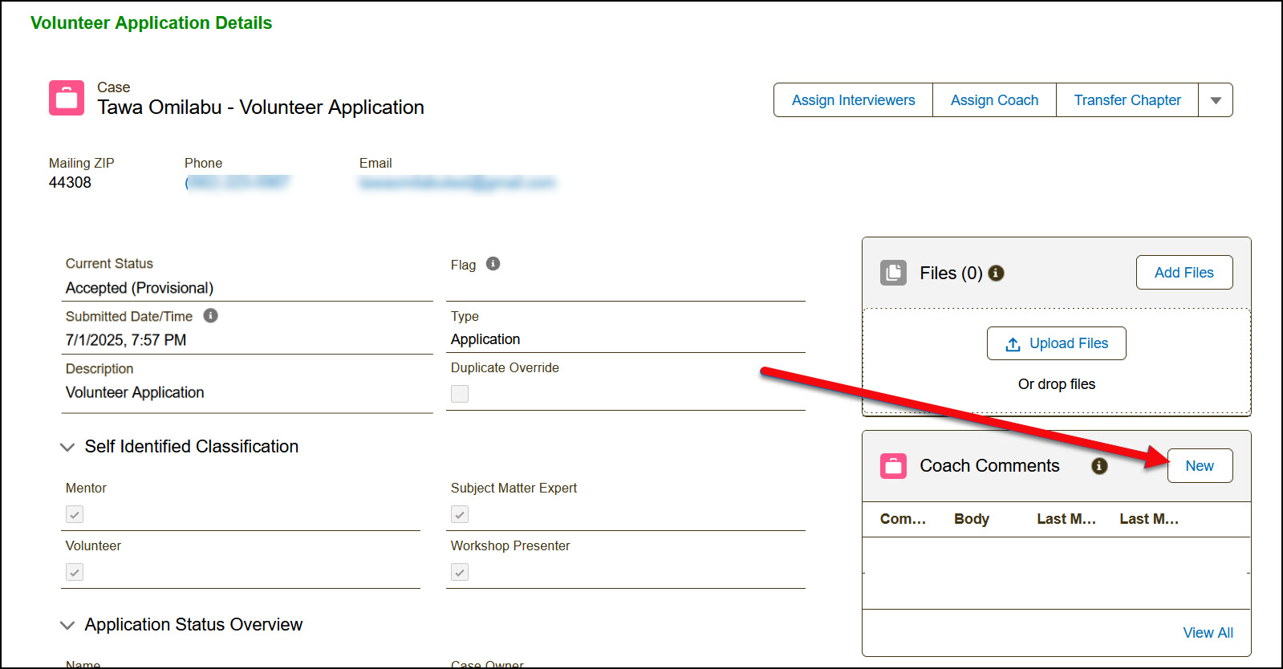Click the Accepted (Provisional) status value
The width and height of the screenshot is (1283, 669).
tap(140, 288)
